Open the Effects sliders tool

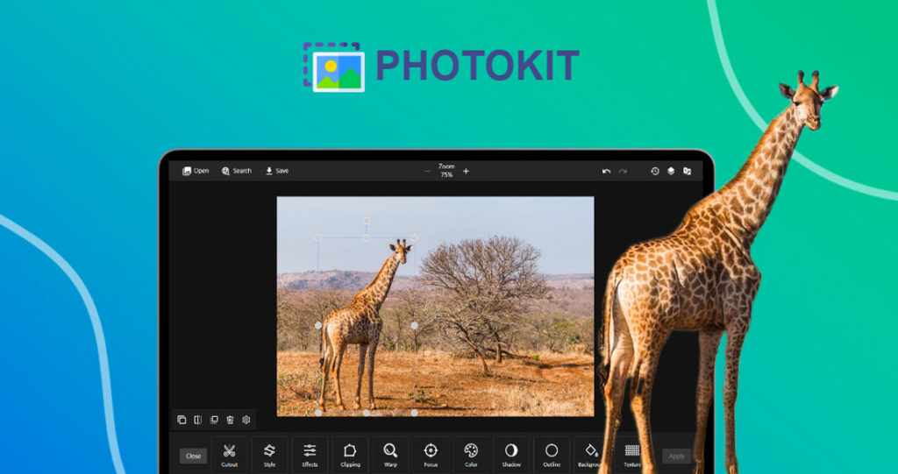pos(310,452)
